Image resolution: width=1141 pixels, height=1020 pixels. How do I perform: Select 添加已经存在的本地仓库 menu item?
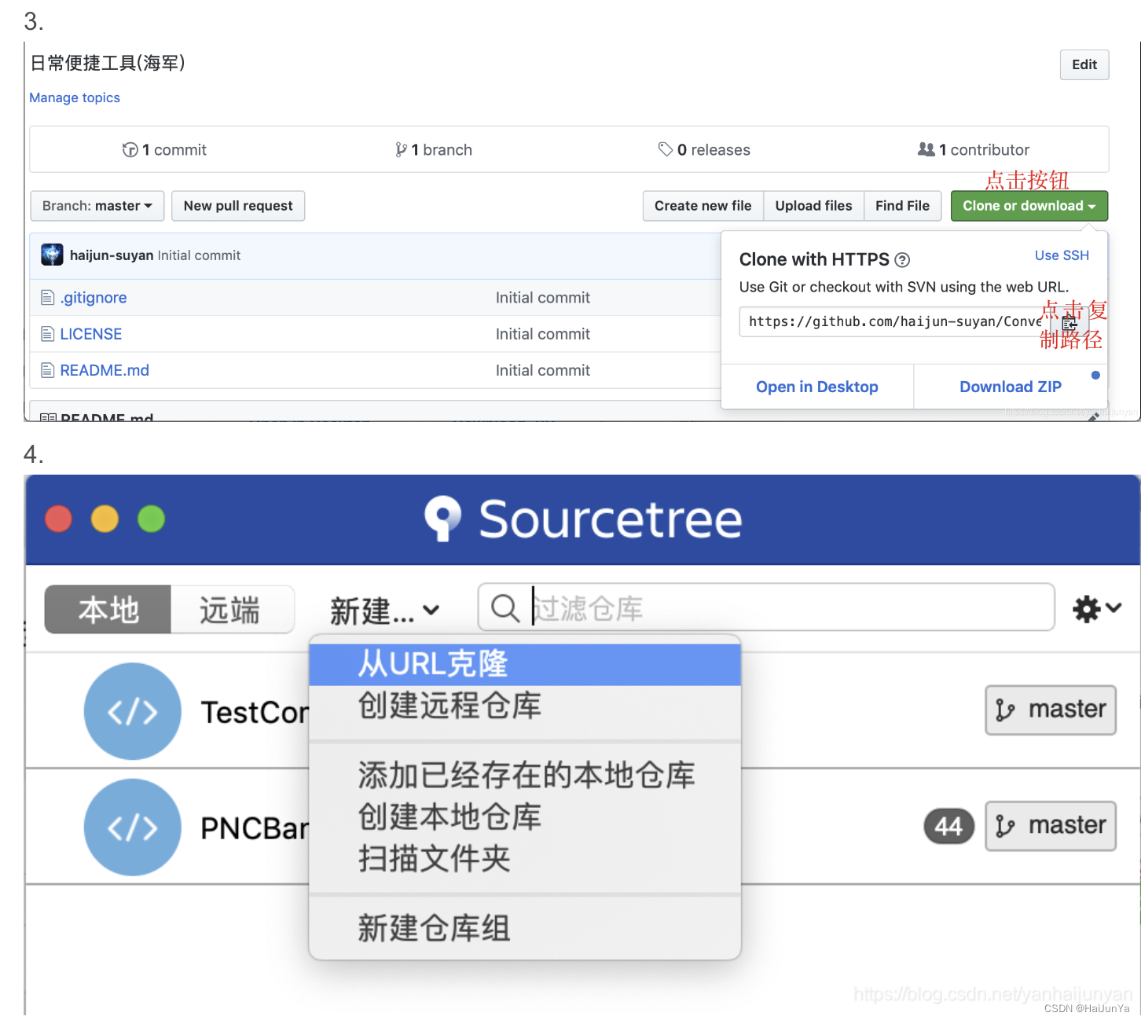tap(525, 776)
